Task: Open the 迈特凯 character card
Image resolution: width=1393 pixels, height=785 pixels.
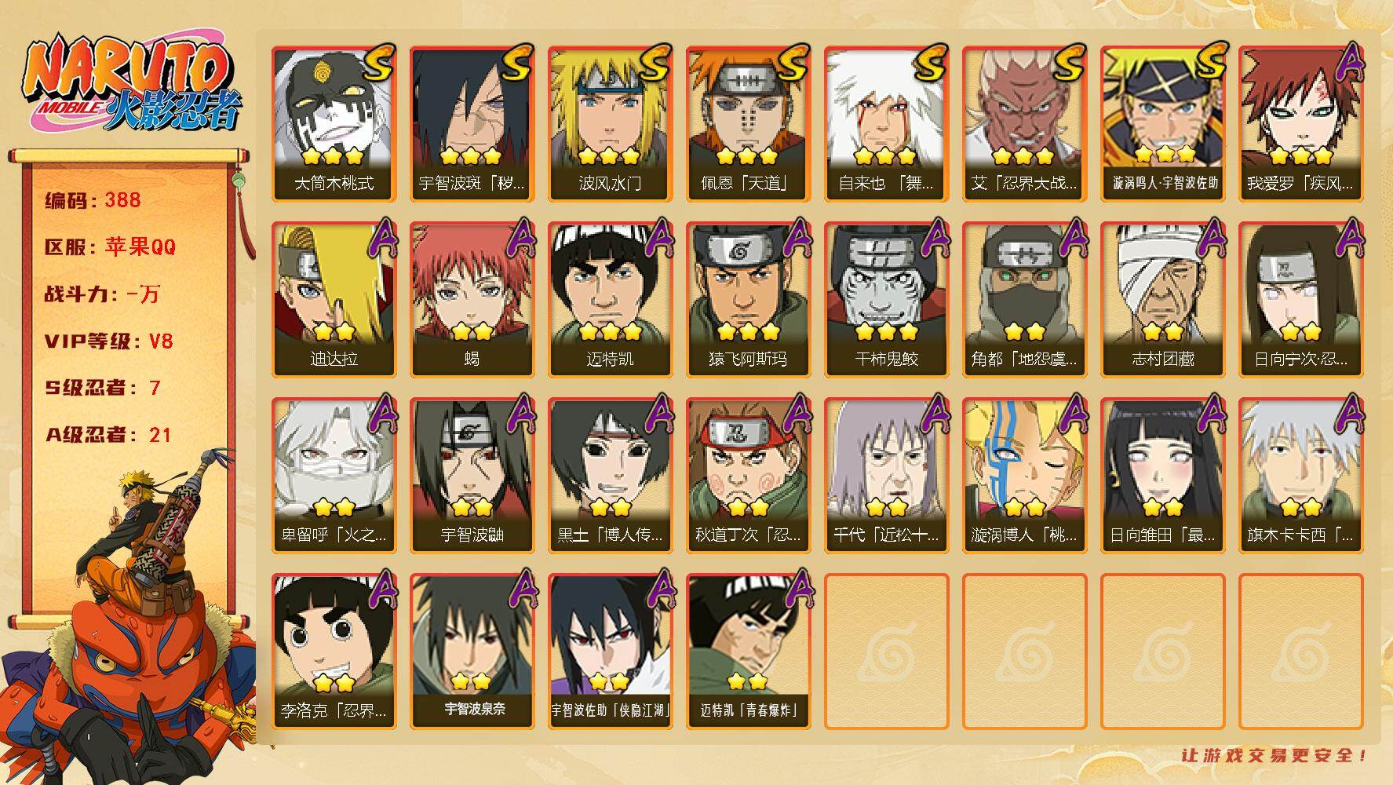Action: (610, 300)
